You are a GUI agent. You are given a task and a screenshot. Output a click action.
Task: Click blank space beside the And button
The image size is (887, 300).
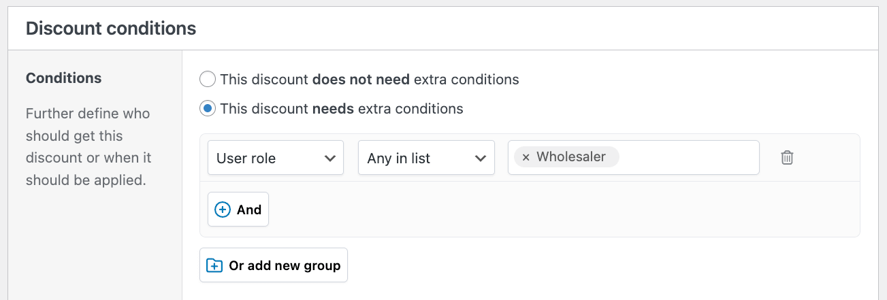tap(545, 210)
